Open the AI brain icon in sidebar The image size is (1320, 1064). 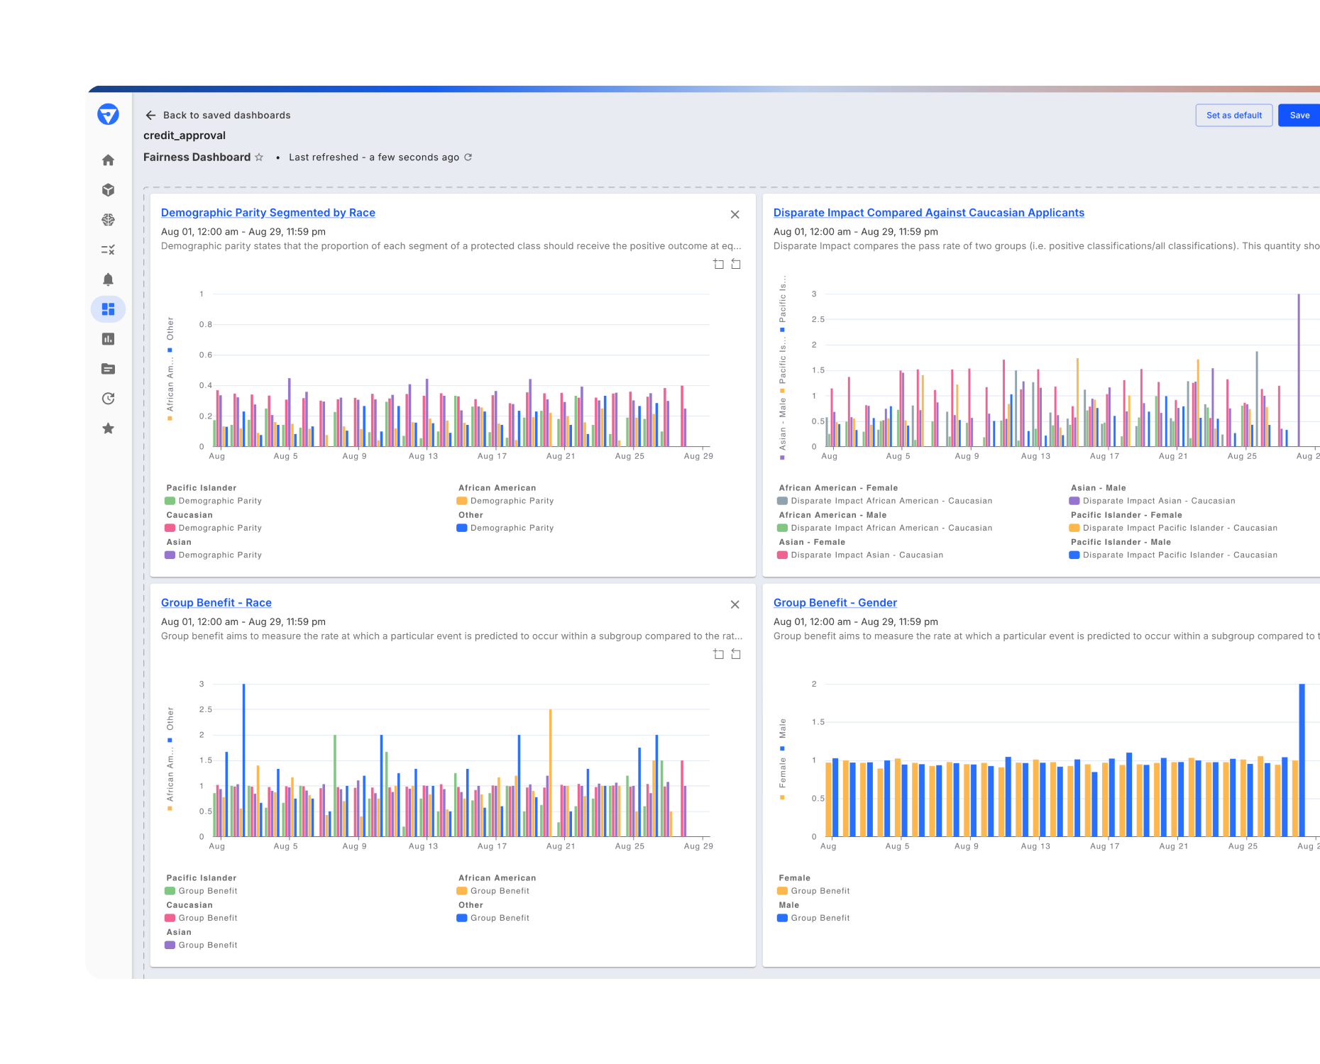point(108,220)
